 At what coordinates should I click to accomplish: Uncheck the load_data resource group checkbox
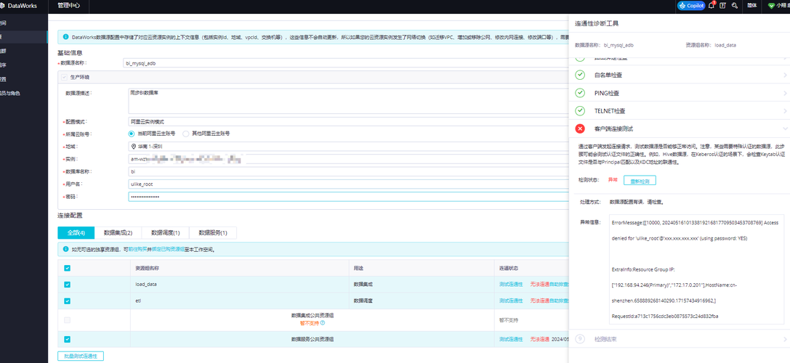point(68,285)
